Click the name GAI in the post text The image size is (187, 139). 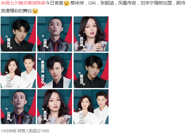[x=92, y=3]
